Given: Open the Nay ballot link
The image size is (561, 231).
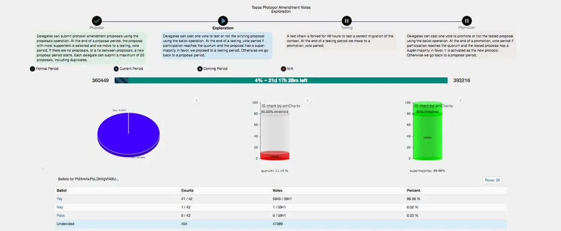Looking at the screenshot, I should click(x=60, y=207).
